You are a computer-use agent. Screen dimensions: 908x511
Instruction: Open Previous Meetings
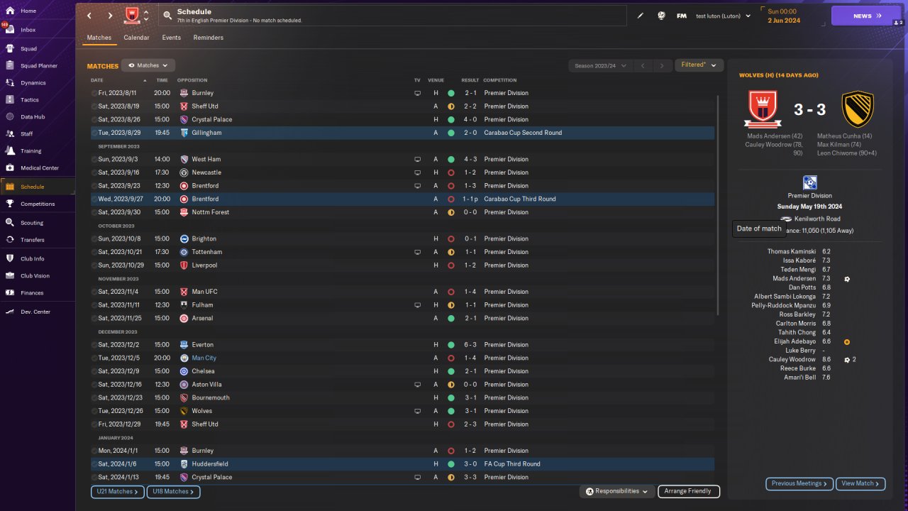pyautogui.click(x=799, y=483)
